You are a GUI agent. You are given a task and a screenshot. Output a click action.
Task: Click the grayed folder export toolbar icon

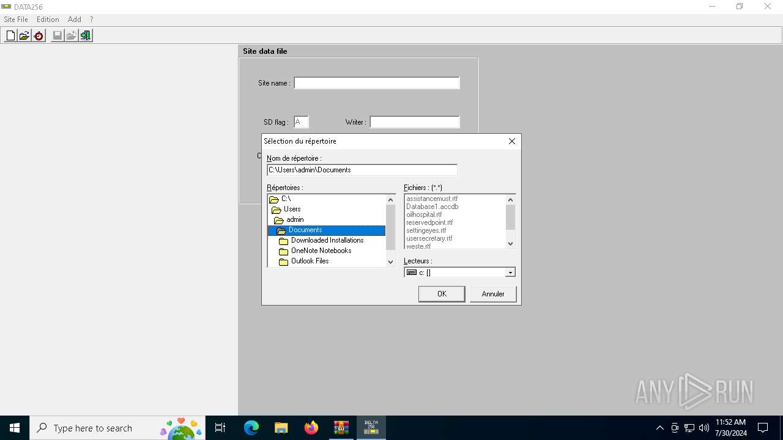click(x=72, y=35)
